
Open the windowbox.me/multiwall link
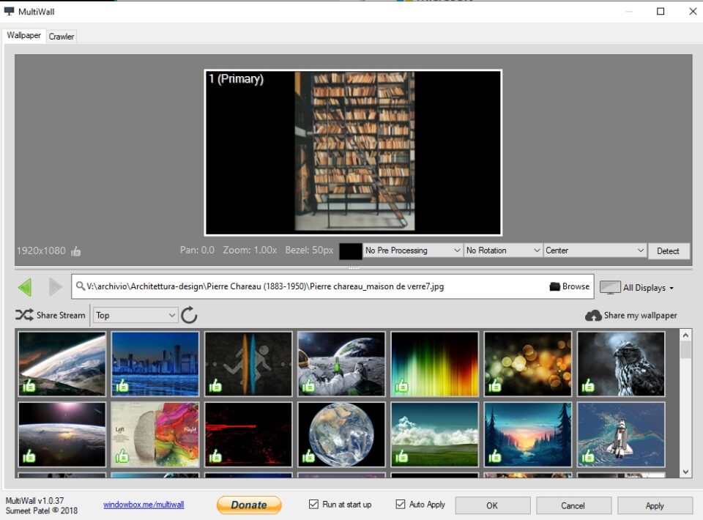pyautogui.click(x=144, y=505)
